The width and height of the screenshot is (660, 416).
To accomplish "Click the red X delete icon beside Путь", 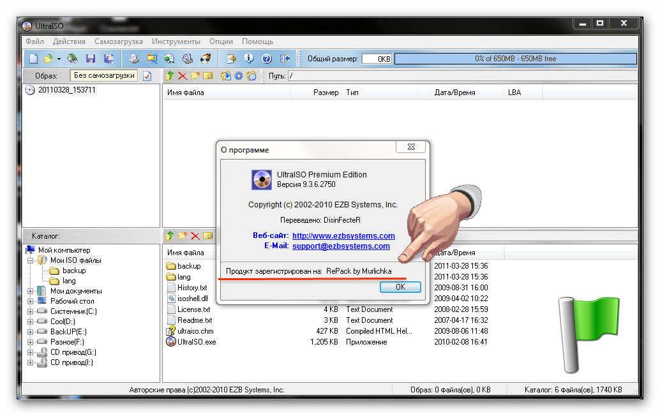I will (183, 76).
